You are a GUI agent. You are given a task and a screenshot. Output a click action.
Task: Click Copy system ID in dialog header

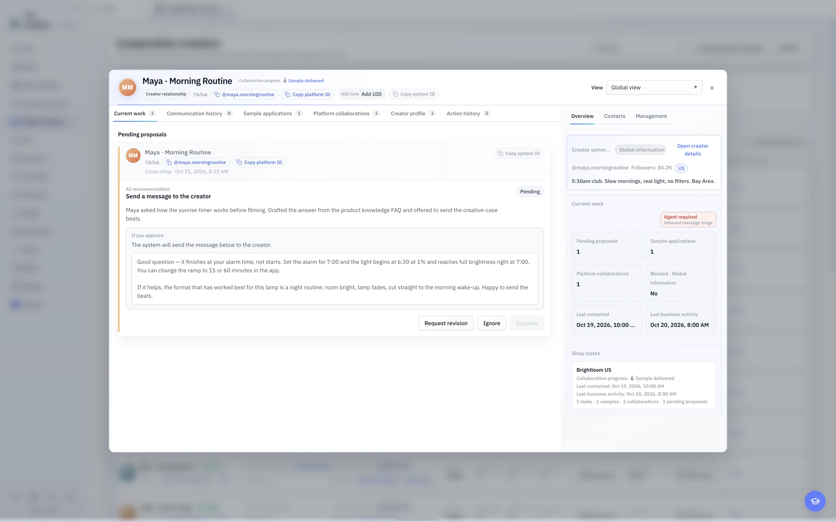coord(414,94)
